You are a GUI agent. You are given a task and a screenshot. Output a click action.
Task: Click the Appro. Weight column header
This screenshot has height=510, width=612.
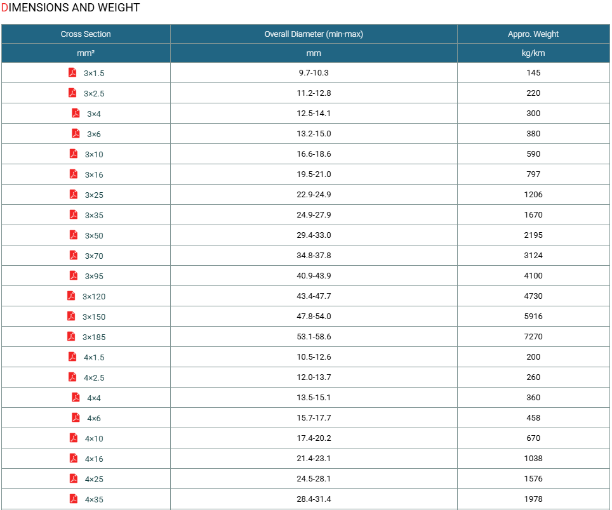533,34
